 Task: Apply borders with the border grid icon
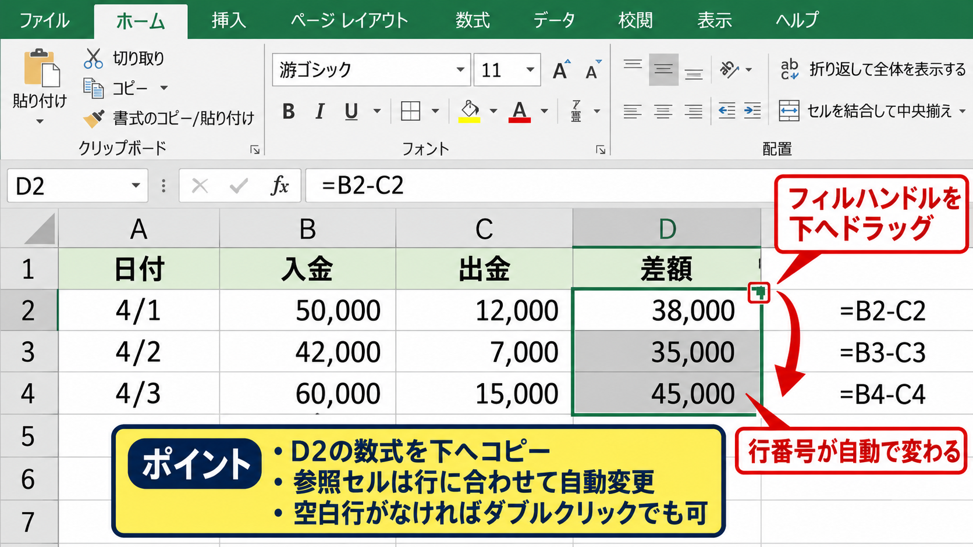(411, 110)
